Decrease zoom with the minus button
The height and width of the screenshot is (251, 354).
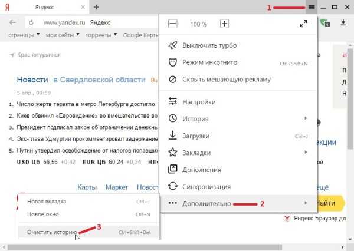click(173, 24)
